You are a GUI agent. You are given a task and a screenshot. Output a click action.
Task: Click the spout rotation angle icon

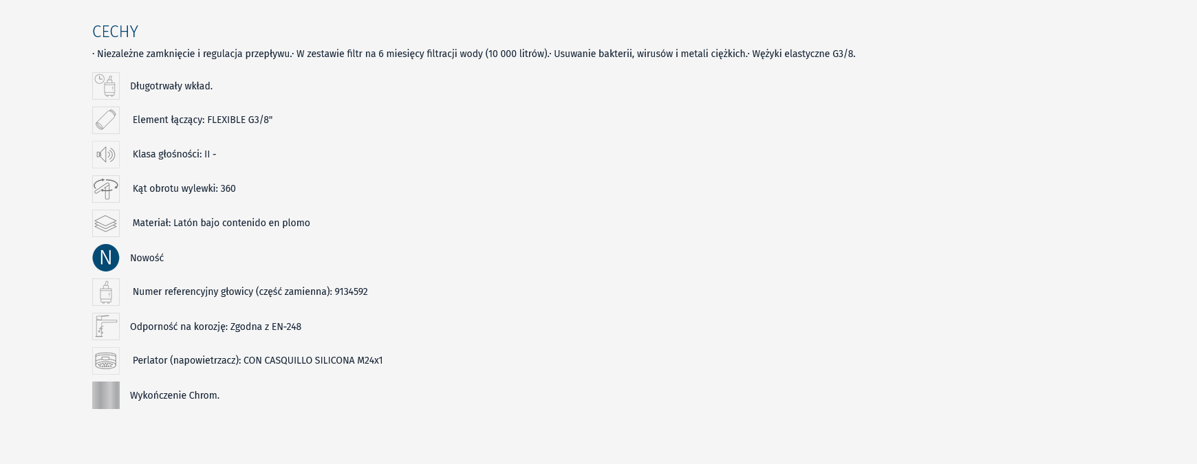pos(106,189)
